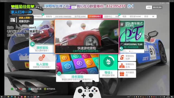Select the LEGO SPEED CHAMPIONS tab
Viewport: 174px width, 98px height.
(63, 16)
